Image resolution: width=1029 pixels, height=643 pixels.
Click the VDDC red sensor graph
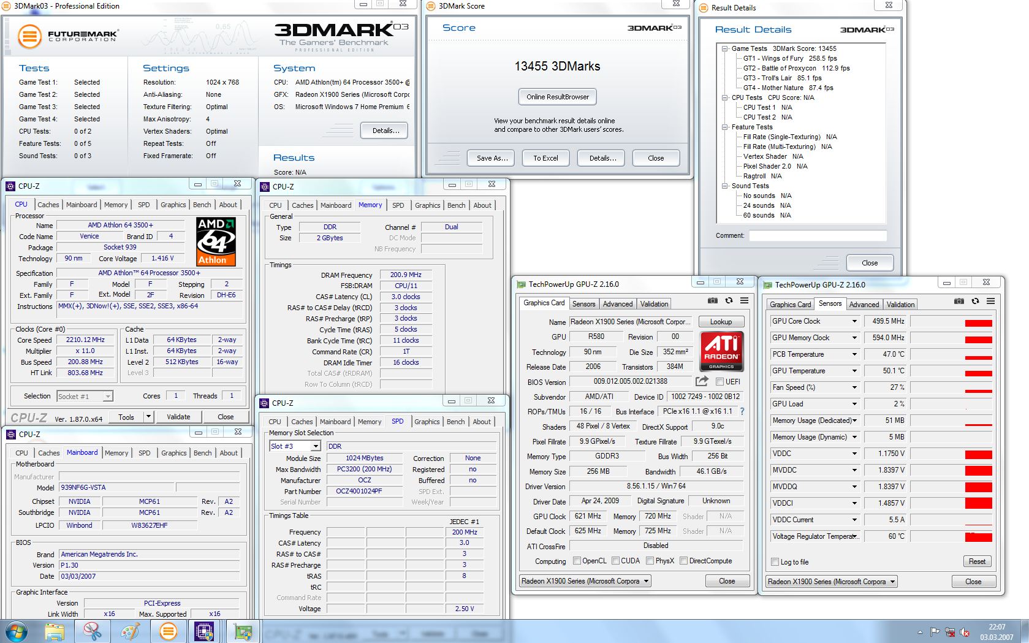click(x=952, y=454)
